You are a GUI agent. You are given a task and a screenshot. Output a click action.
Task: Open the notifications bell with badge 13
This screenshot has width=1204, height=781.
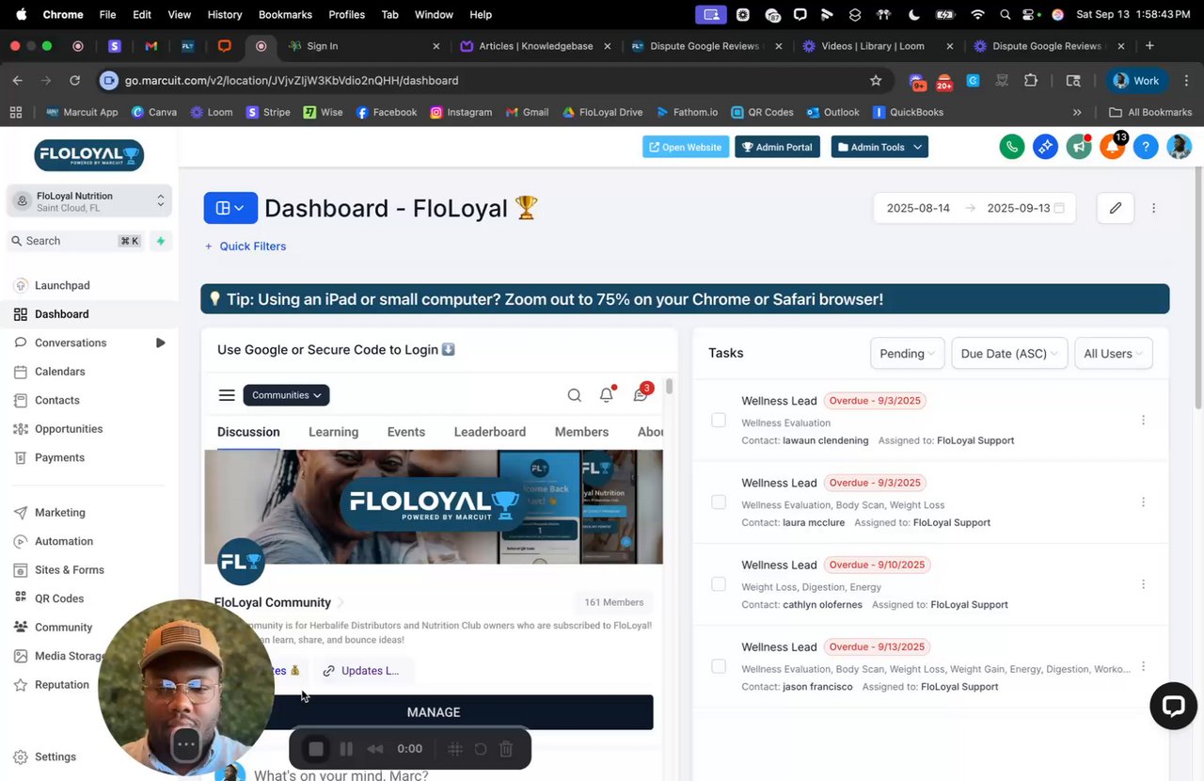click(1112, 147)
